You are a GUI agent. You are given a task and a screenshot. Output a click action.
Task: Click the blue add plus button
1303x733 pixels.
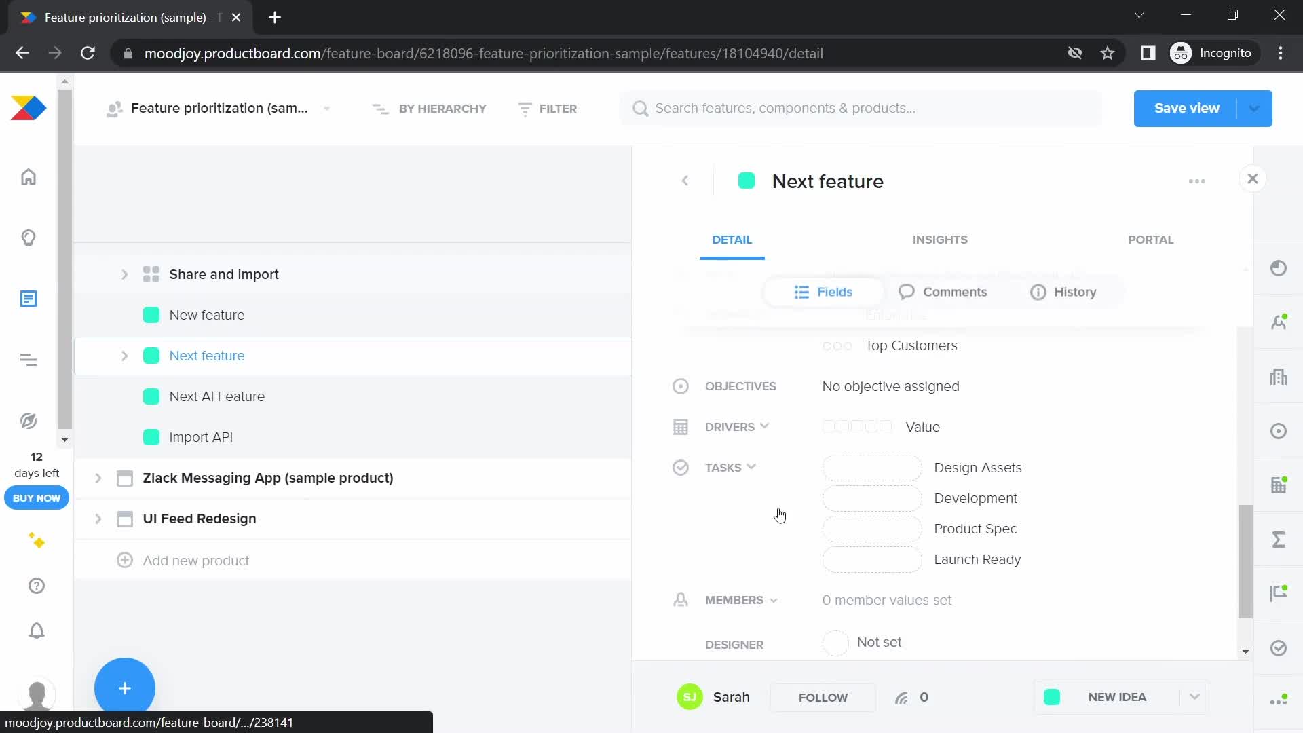(125, 688)
